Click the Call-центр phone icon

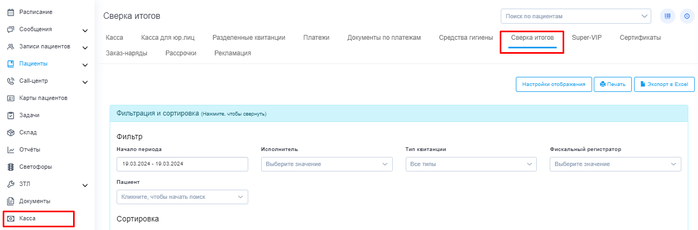click(10, 81)
